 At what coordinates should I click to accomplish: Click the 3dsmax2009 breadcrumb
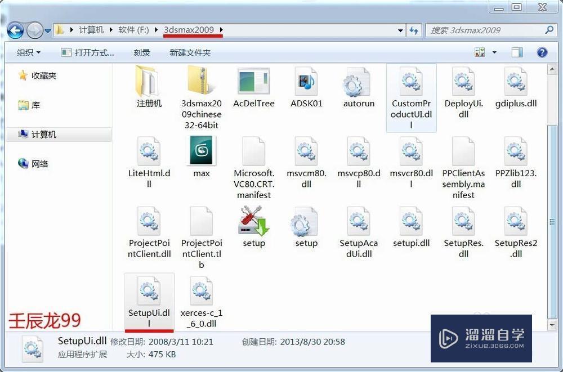click(189, 30)
